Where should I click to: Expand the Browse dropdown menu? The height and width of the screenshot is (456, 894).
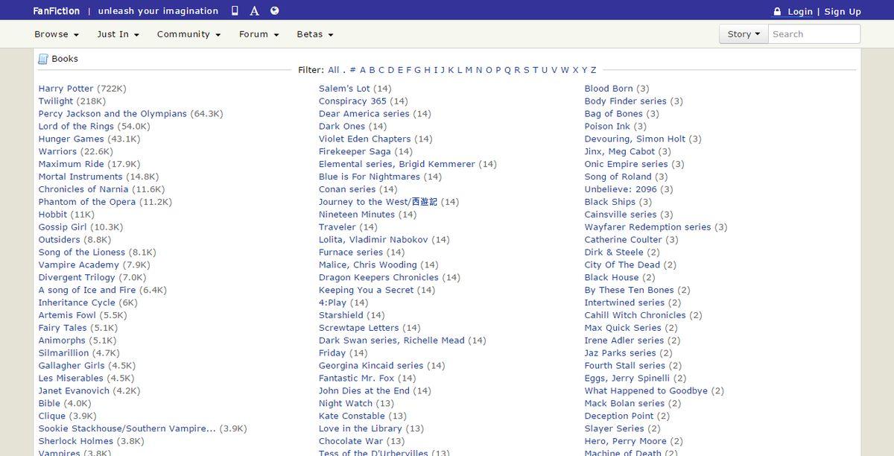pos(57,34)
